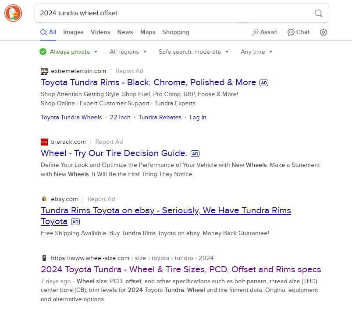Switch to the Images tab
Screen dimensions: 352x309
tap(73, 32)
